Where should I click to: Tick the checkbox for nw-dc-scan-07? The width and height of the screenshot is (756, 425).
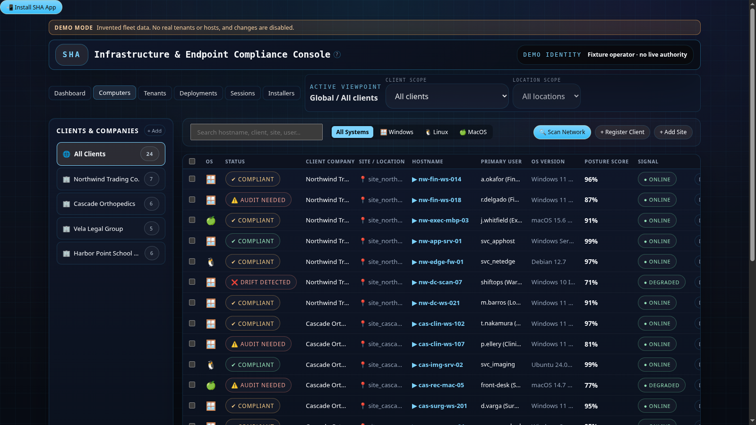click(x=192, y=282)
